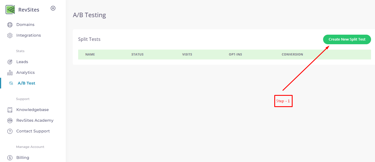
Task: Click the Billing dollar icon
Action: (10, 158)
